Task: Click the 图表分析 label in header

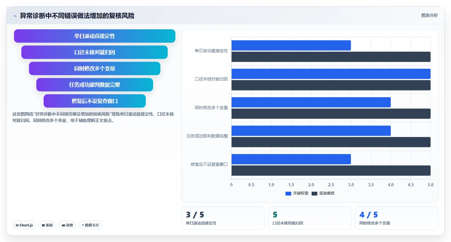Action: [x=429, y=15]
